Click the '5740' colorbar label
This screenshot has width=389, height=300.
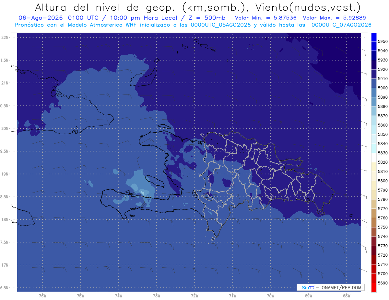click(x=383, y=237)
